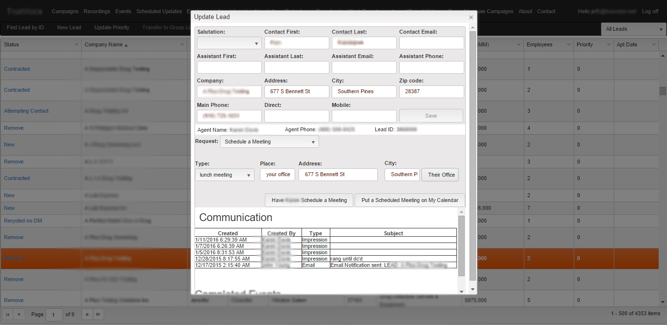Open Status column header menu arrow
The image size is (667, 325).
click(x=77, y=44)
